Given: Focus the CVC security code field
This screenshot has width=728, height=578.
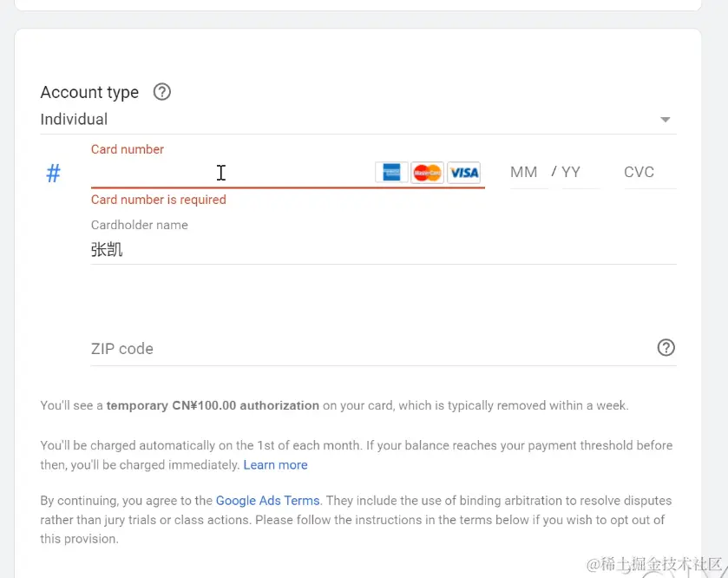Looking at the screenshot, I should pos(650,173).
